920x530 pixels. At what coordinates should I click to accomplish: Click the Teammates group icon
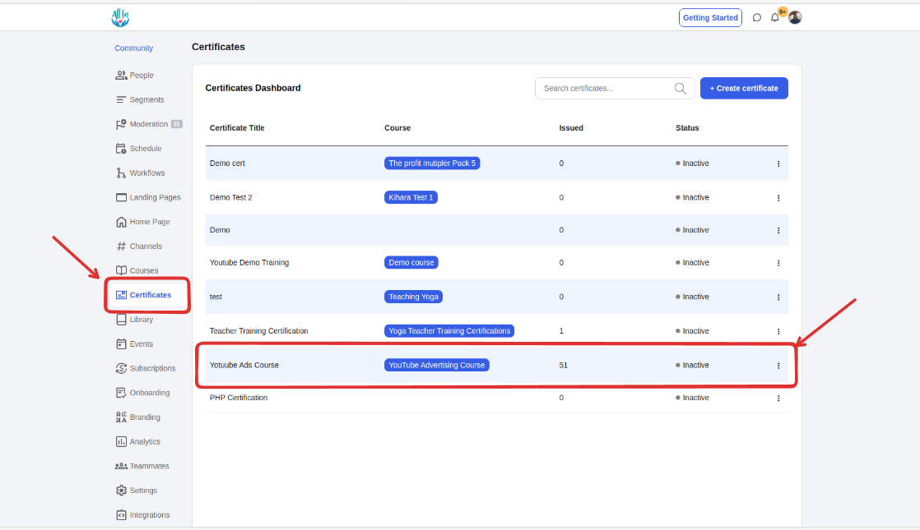pos(121,466)
